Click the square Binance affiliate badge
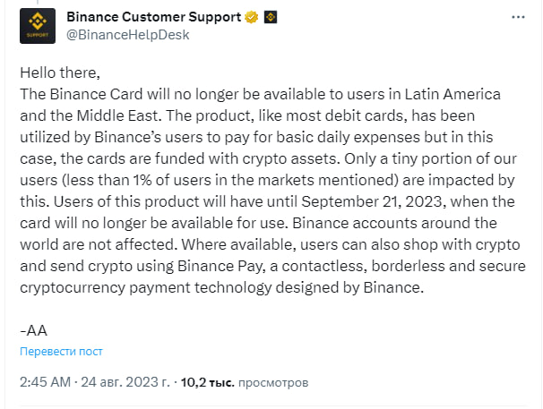The width and height of the screenshot is (543, 409). tap(271, 17)
